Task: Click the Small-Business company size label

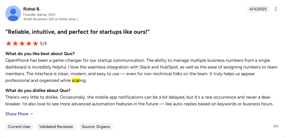Action: (x=50, y=19)
